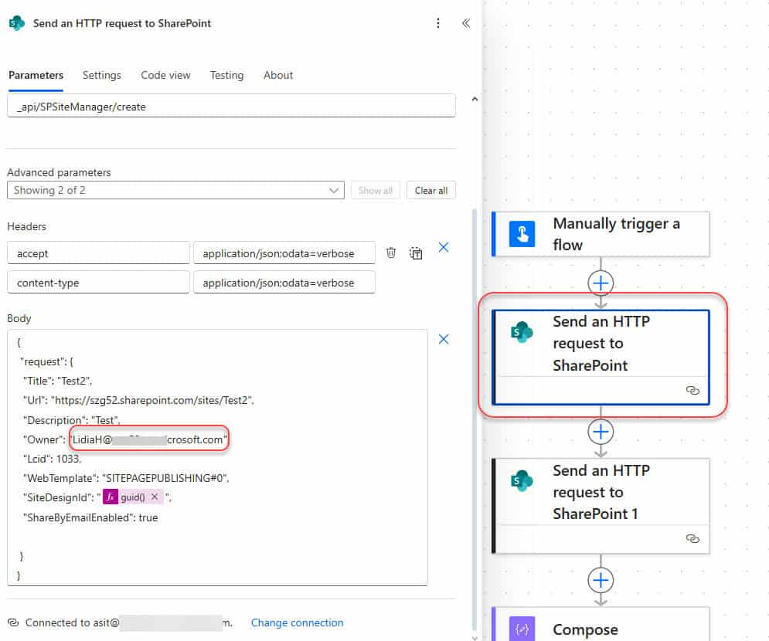Remove Body parameter with blue X
Viewport: 769px width, 641px height.
point(444,339)
